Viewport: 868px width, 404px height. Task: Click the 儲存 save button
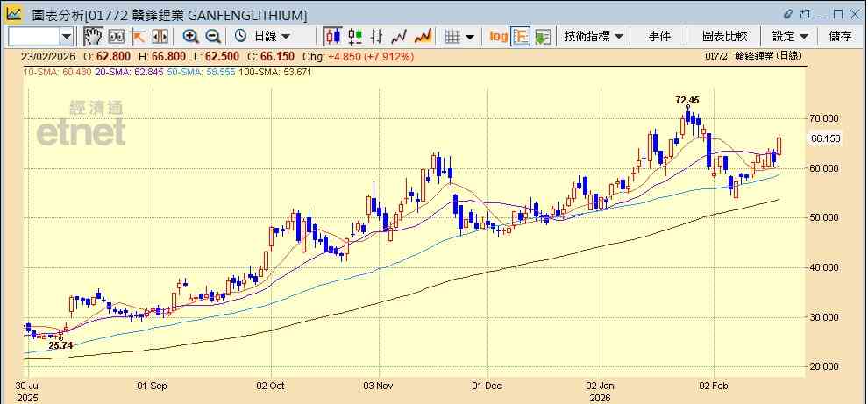(x=840, y=37)
